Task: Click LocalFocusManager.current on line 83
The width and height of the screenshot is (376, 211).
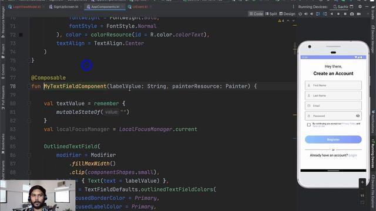Action: click(158, 130)
